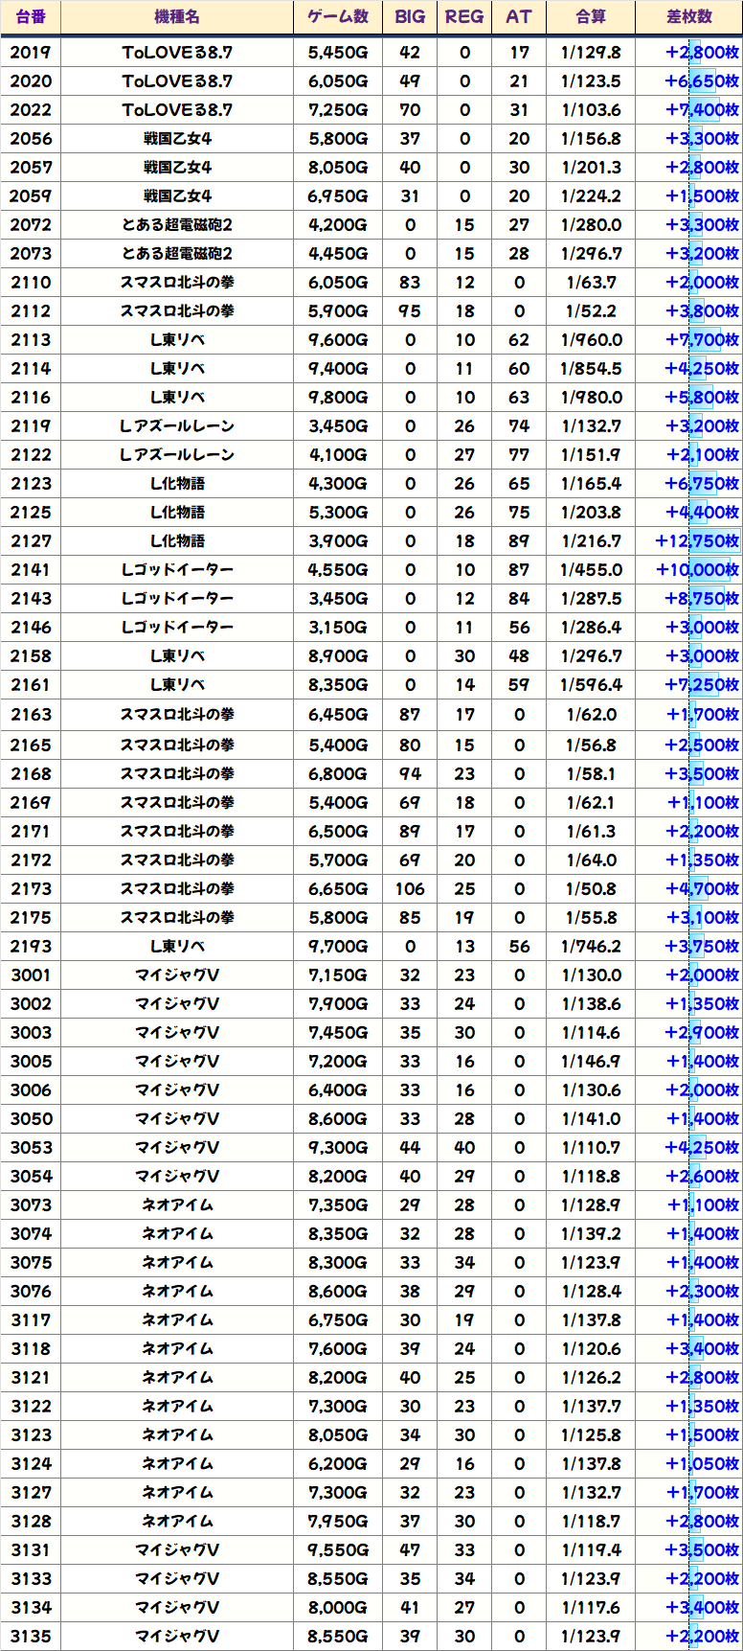The image size is (743, 1651).
Task: Click the 9,800G game count cell
Action: point(338,398)
